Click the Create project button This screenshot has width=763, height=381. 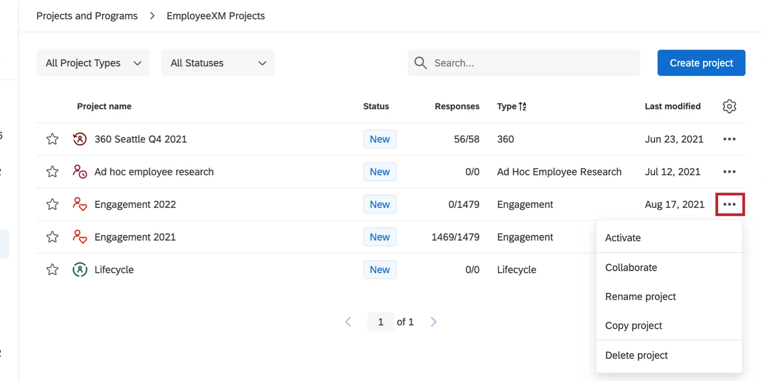point(701,63)
